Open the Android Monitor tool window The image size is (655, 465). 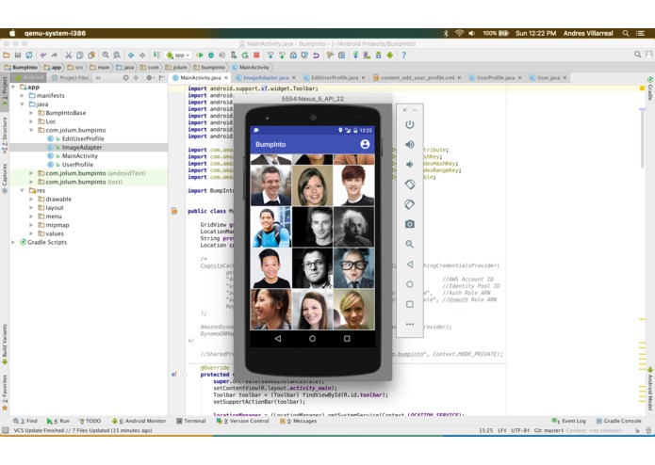pyautogui.click(x=139, y=421)
